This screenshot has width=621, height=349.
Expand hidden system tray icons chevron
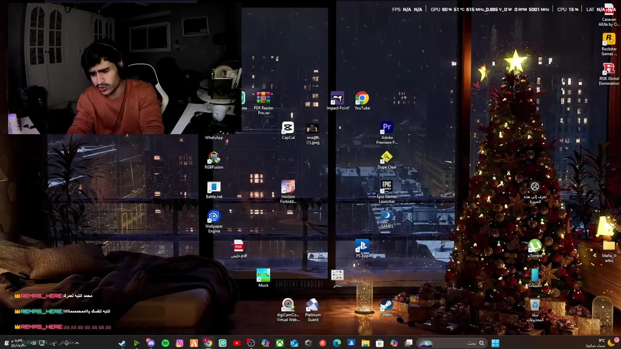point(77,343)
